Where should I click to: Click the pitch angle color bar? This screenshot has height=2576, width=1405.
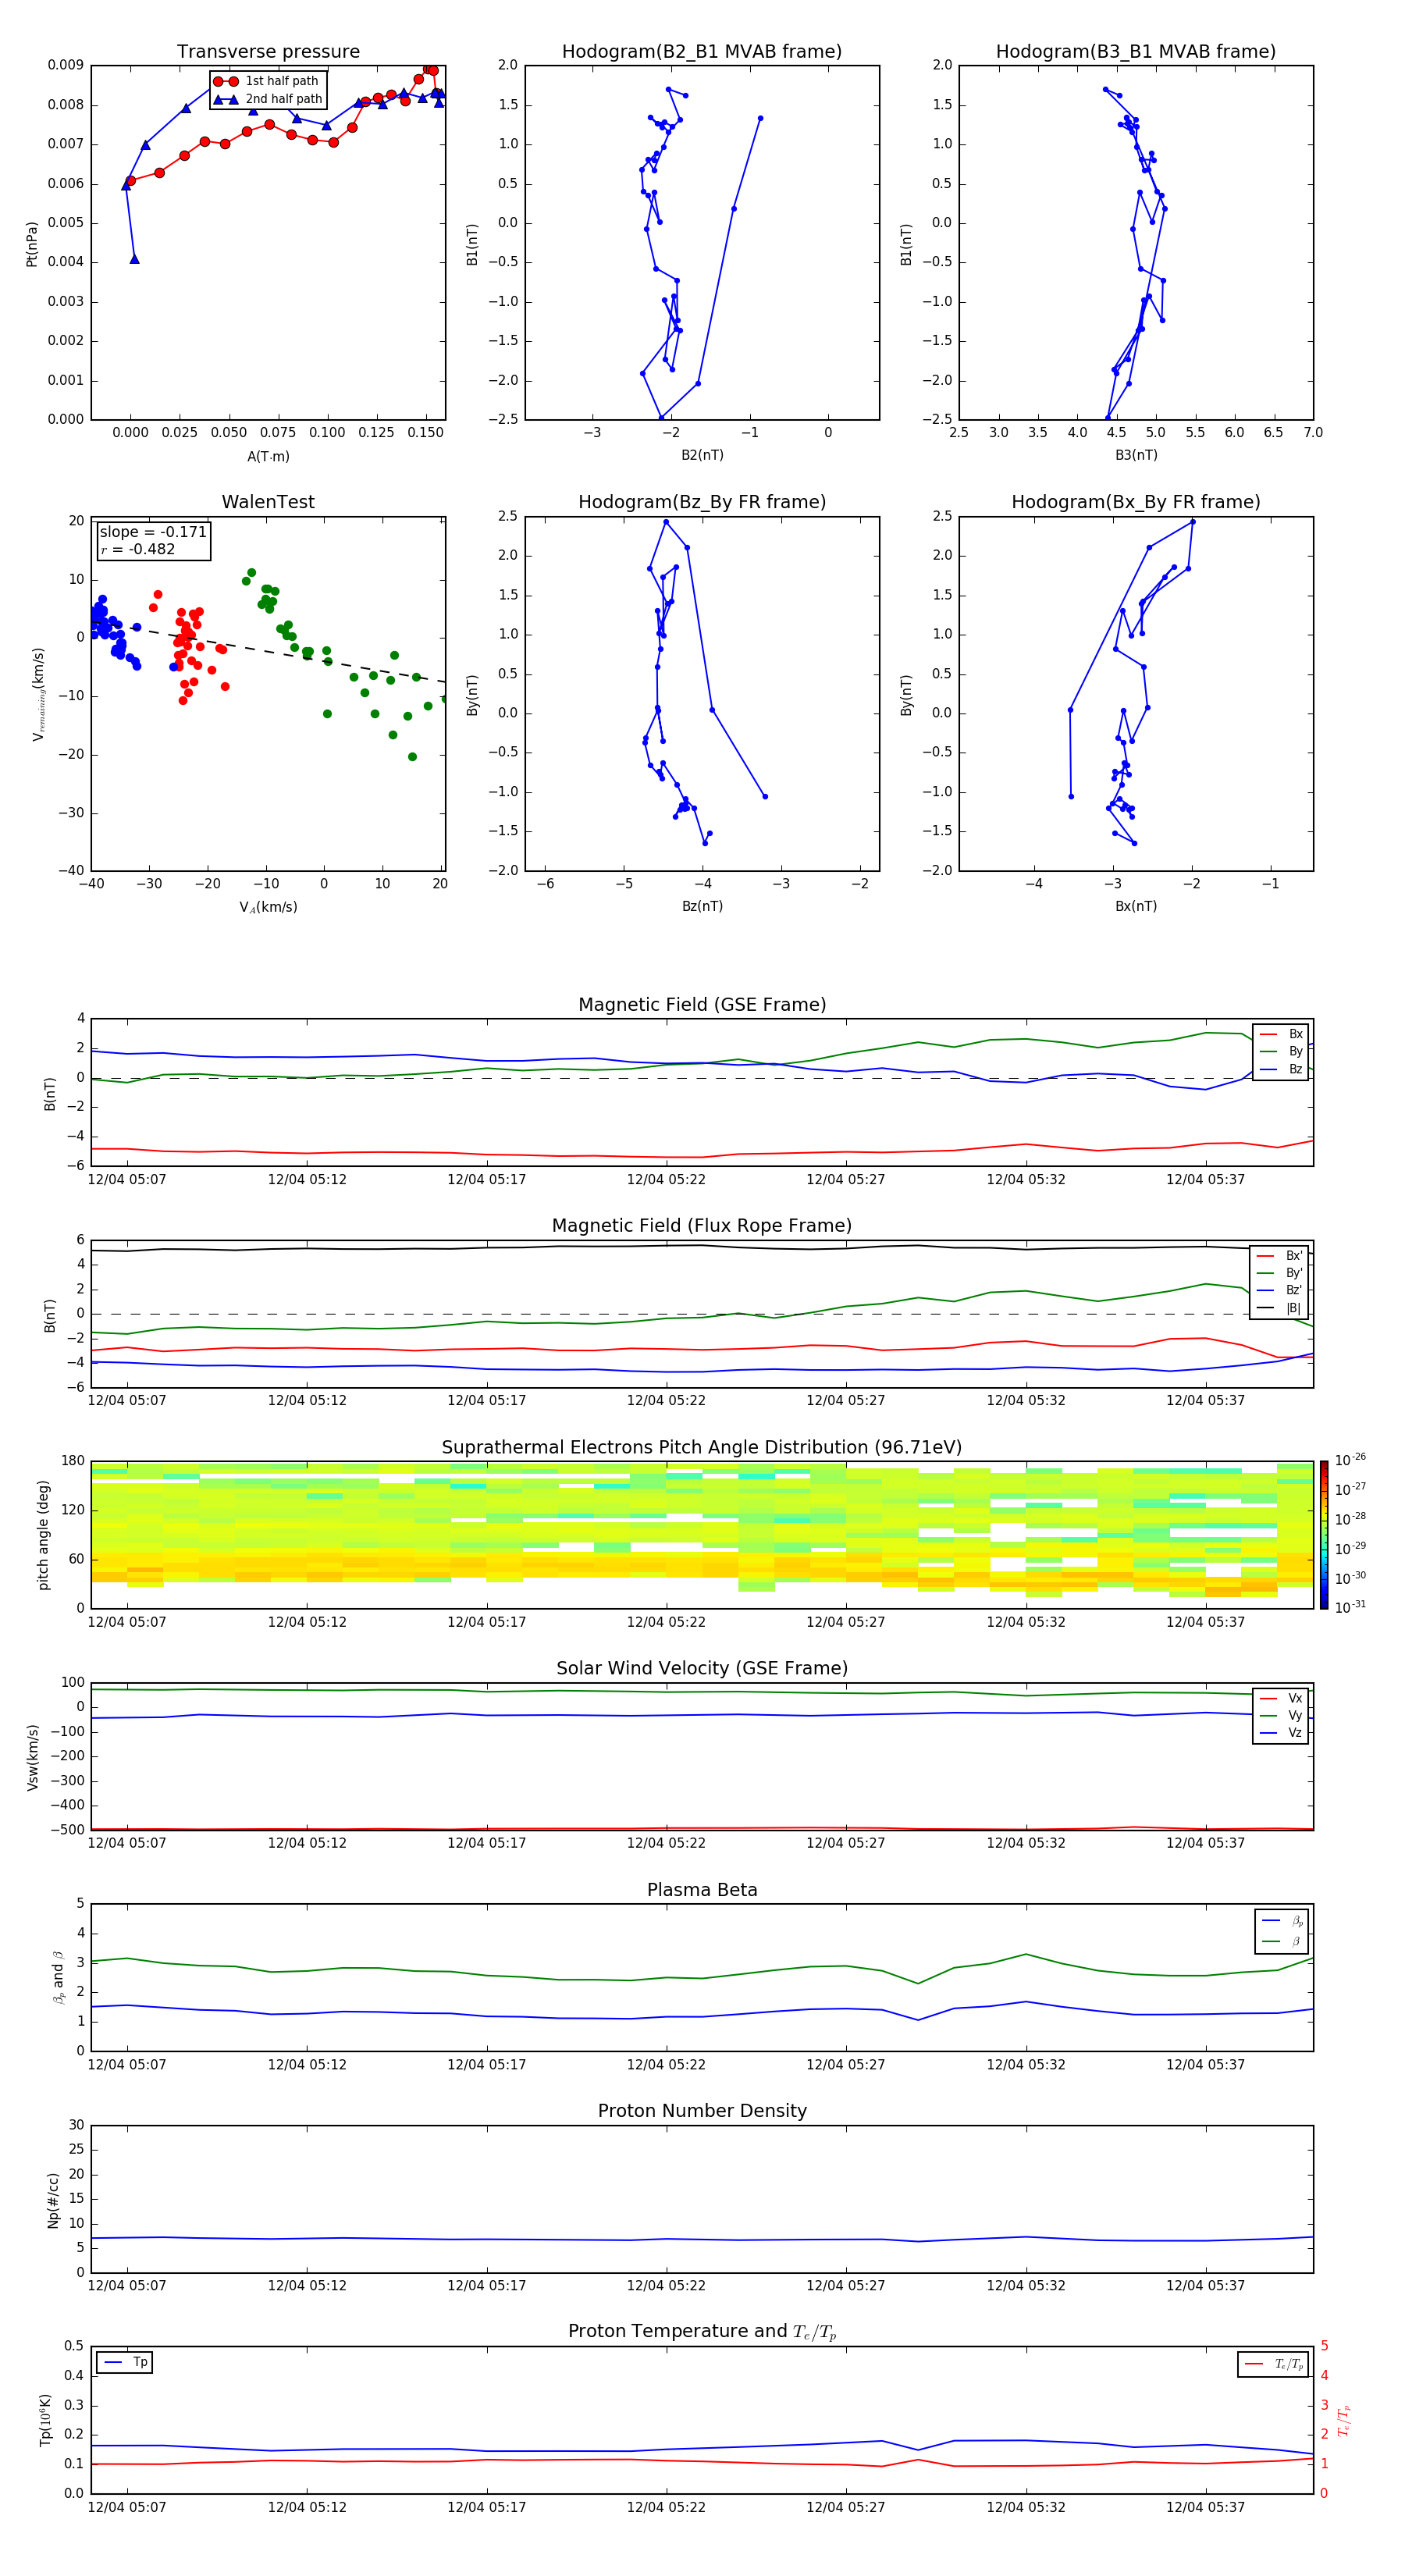click(x=1324, y=1535)
